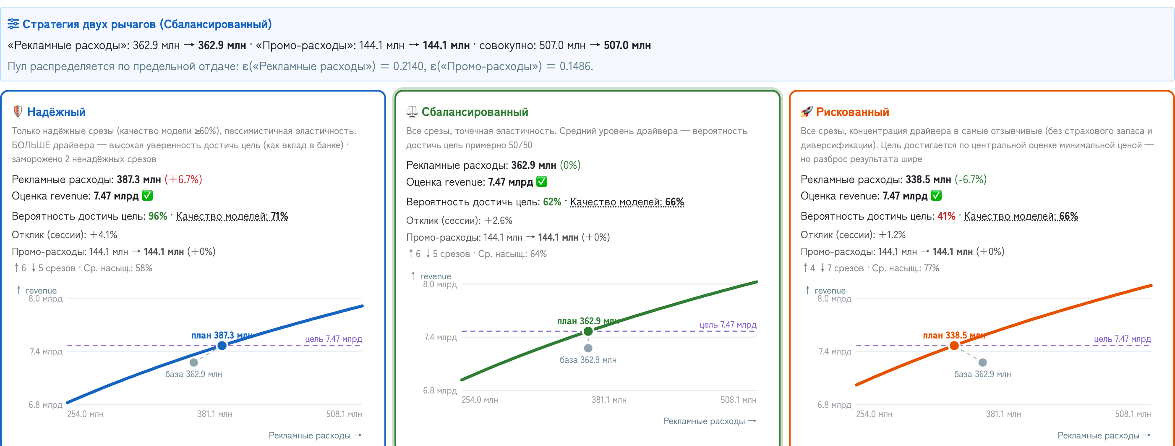Image resolution: width=1175 pixels, height=446 pixels.
Task: Click green checkmark in Надёжный revenue estimate
Action: click(147, 196)
